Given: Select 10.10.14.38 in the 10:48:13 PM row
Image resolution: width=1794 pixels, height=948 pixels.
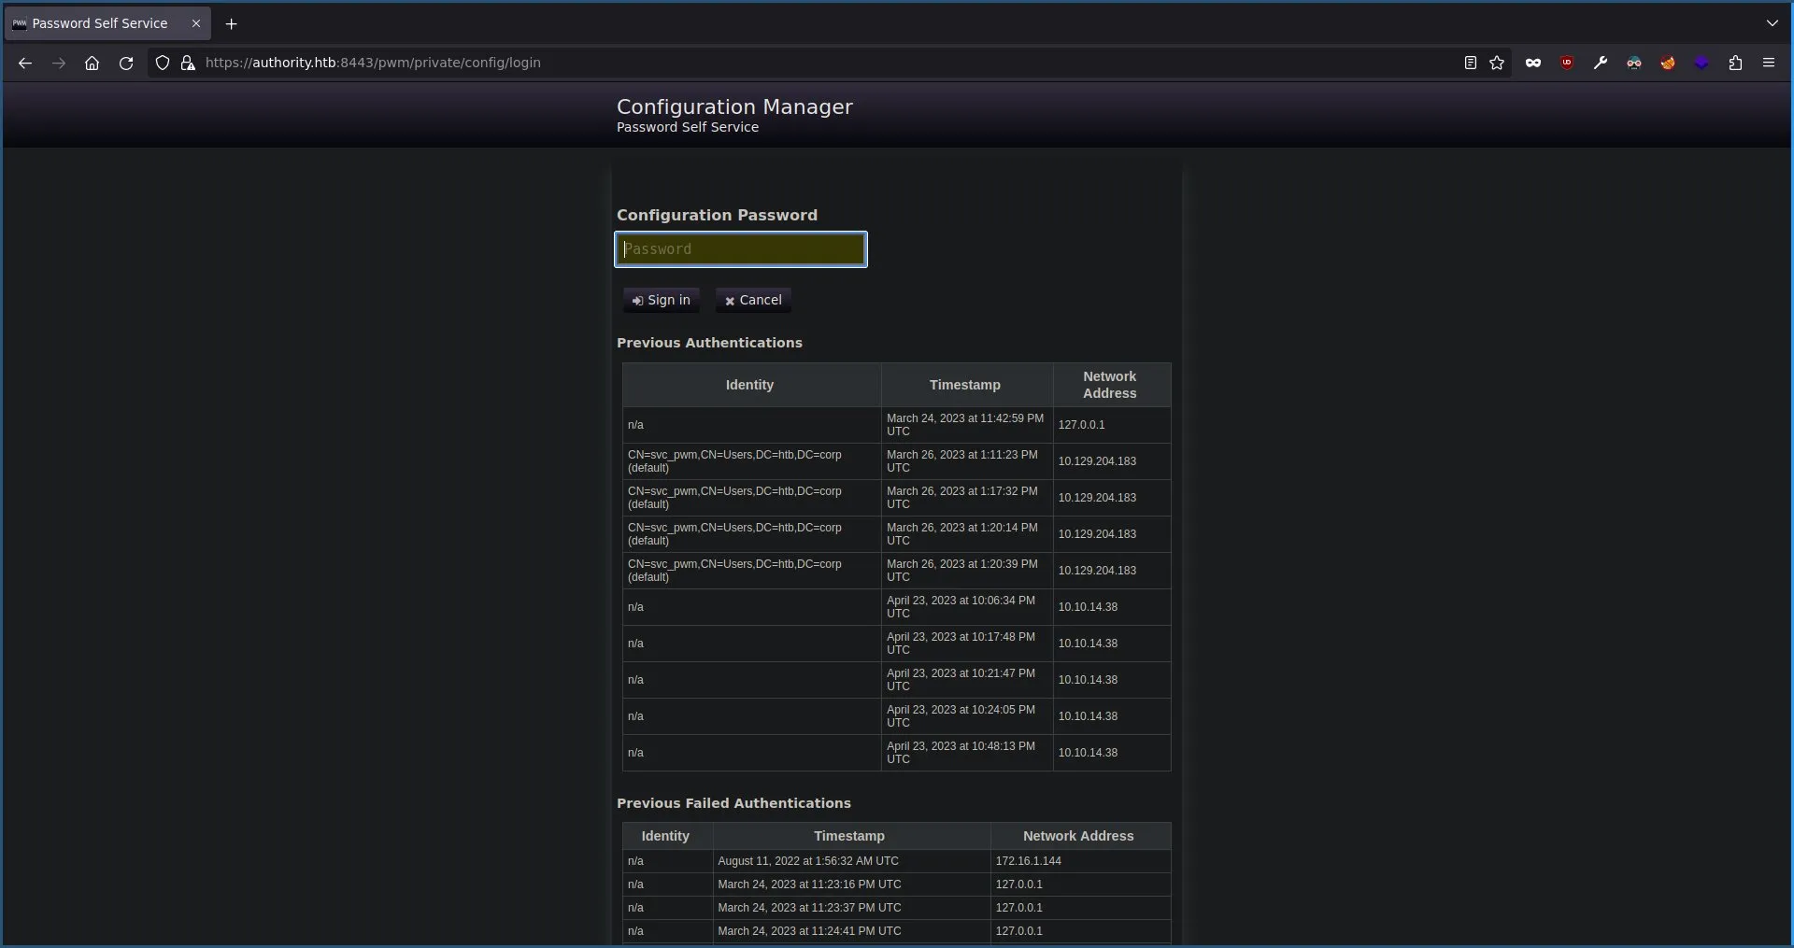Looking at the screenshot, I should coord(1088,753).
